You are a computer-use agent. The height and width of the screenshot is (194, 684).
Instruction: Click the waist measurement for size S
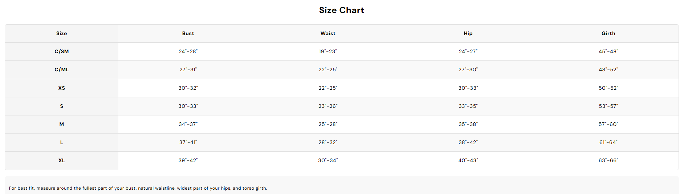(x=328, y=106)
